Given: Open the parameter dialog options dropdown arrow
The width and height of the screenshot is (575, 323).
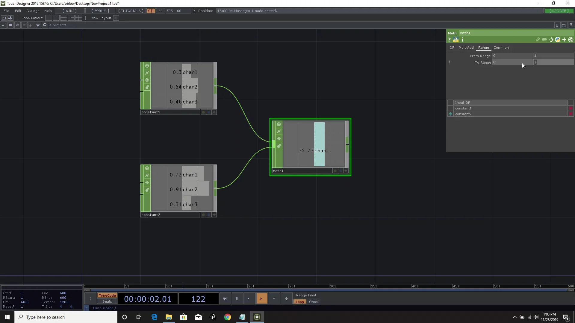Looking at the screenshot, I should (571, 39).
